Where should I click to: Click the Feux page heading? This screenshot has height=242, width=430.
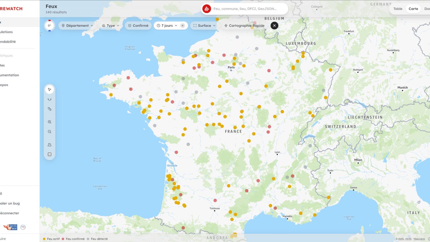click(51, 6)
